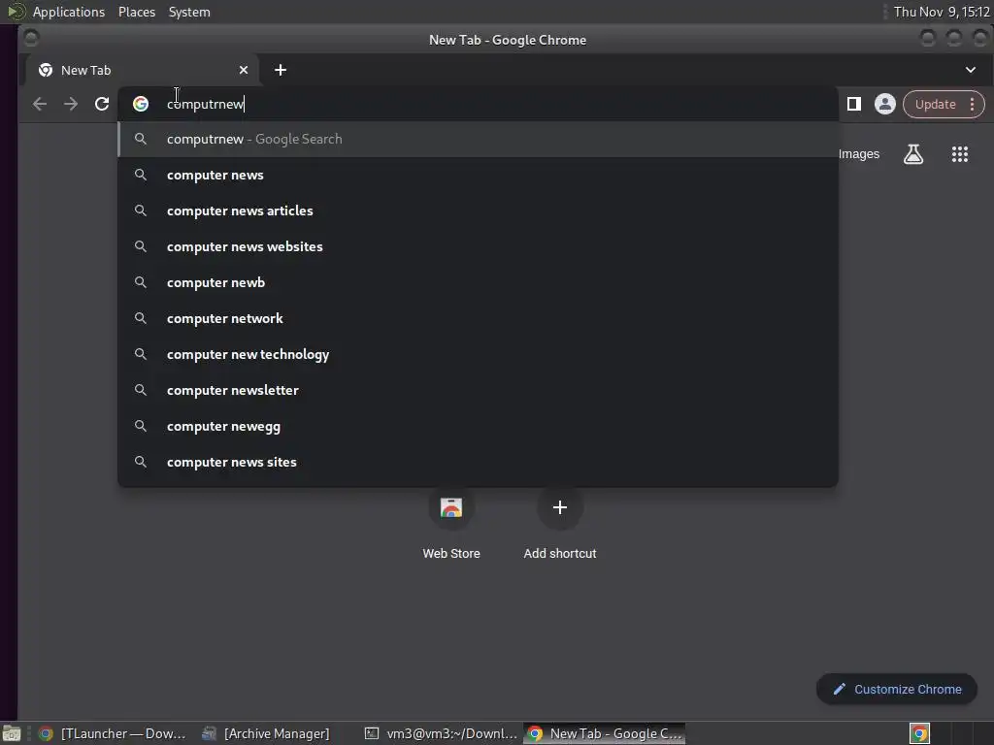Viewport: 994px width, 745px height.
Task: Click the New Tab Google Chrome taskbar entry
Action: tap(605, 733)
